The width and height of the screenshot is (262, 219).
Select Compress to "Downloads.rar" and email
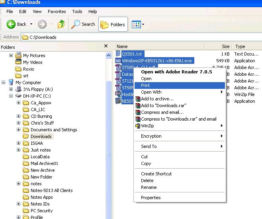pos(180,119)
